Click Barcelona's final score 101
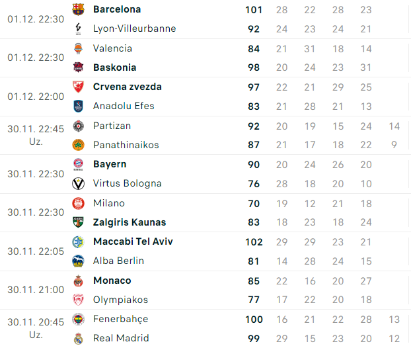 tap(254, 10)
